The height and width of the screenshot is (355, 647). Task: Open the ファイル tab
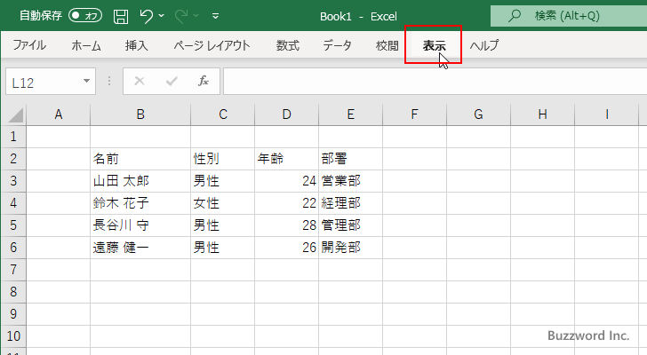[x=28, y=45]
